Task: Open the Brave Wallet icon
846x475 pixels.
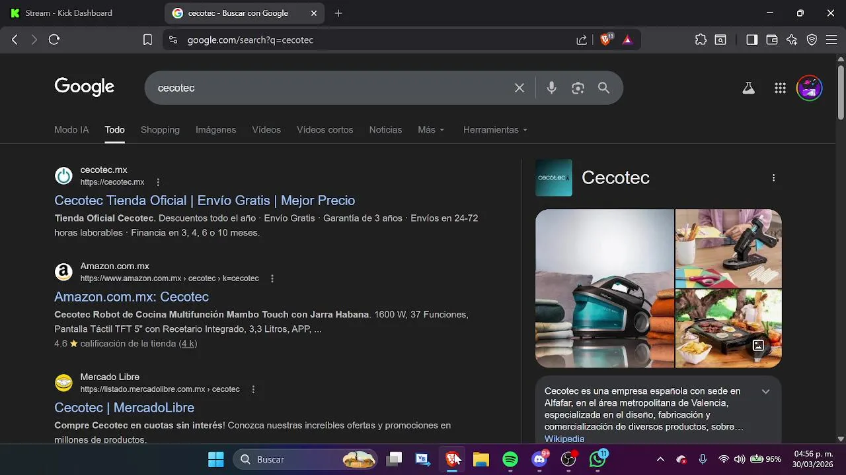Action: coord(771,40)
